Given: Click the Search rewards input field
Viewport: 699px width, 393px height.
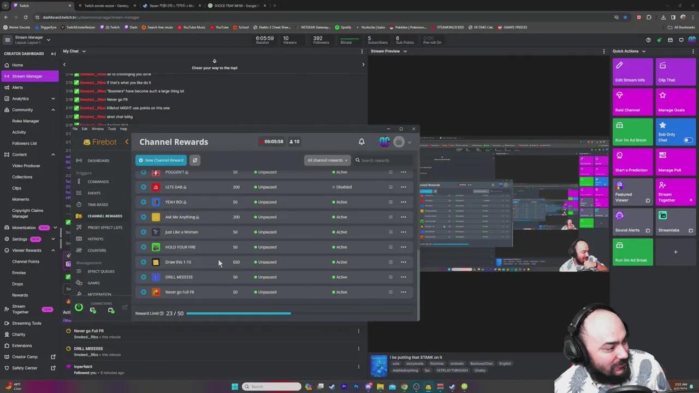Looking at the screenshot, I should tap(382, 160).
